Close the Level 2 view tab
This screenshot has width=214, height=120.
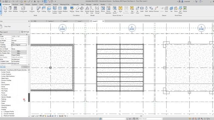tap(103, 21)
